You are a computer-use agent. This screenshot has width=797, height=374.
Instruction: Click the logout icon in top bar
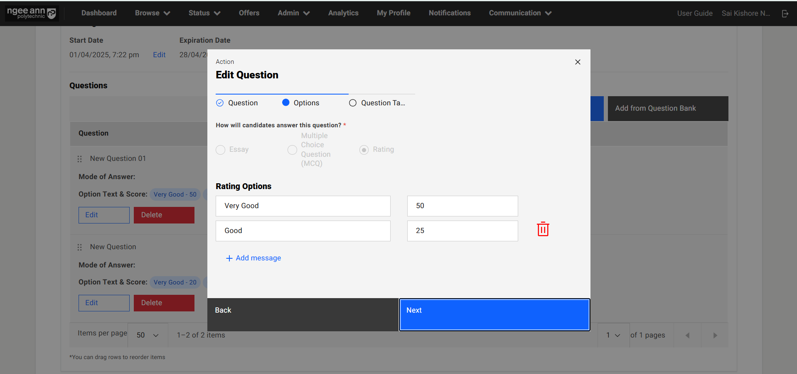785,14
